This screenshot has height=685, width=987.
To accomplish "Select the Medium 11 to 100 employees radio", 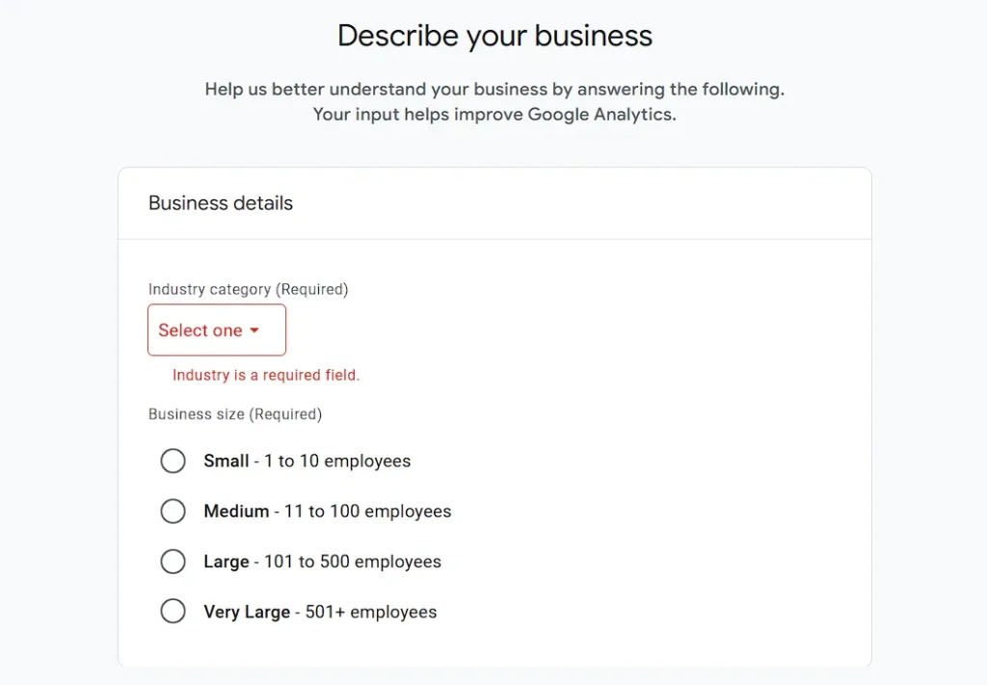I will pos(173,512).
